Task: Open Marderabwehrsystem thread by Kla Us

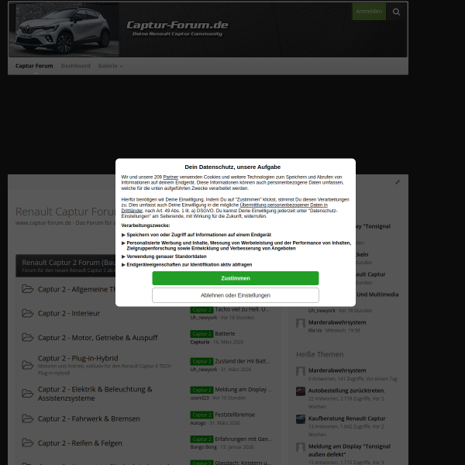Action: click(x=337, y=322)
